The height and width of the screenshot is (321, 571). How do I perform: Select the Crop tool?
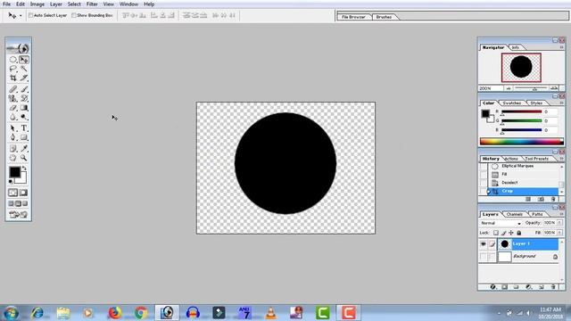click(13, 78)
